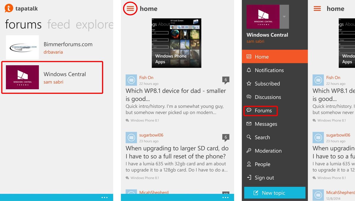The height and width of the screenshot is (201, 355).
Task: Open Discussions from the sidebar icon
Action: click(x=249, y=97)
